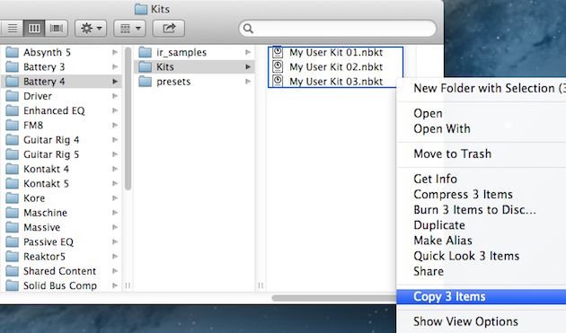Click the FM8 folder icon

tap(13, 125)
